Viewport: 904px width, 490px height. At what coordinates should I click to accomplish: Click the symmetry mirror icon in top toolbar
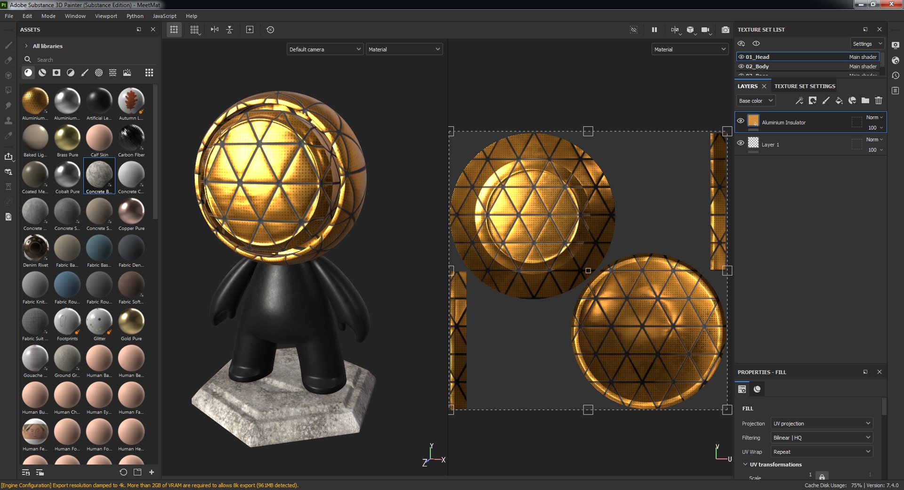(x=215, y=30)
